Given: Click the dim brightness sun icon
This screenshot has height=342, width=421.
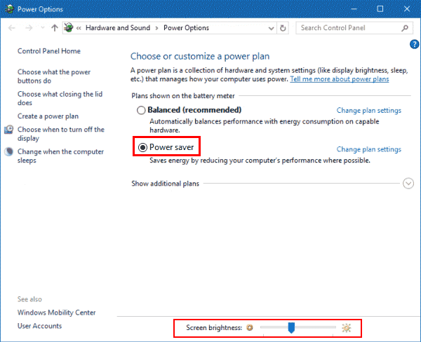Looking at the screenshot, I should pos(250,327).
